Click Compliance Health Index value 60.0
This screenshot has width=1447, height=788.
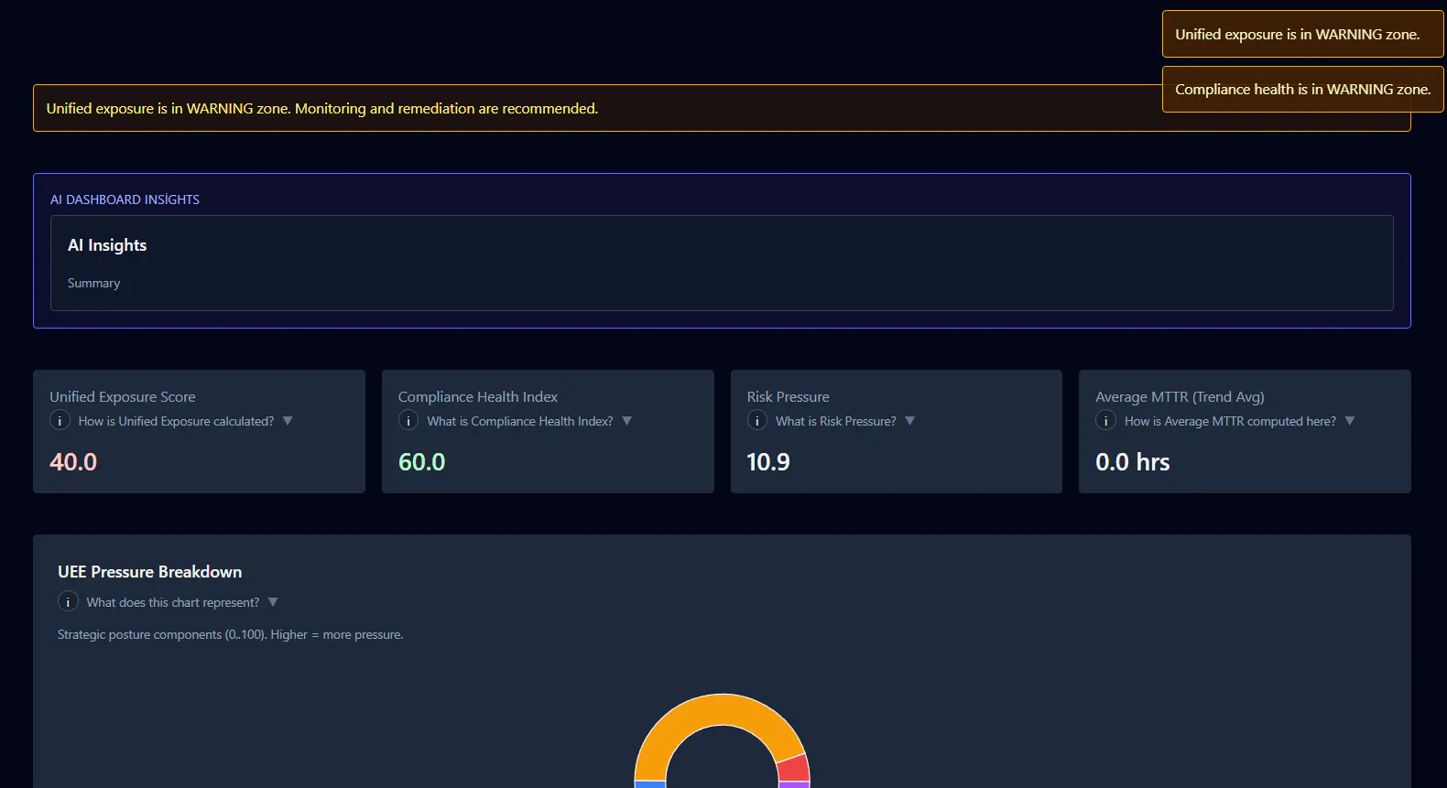tap(421, 462)
